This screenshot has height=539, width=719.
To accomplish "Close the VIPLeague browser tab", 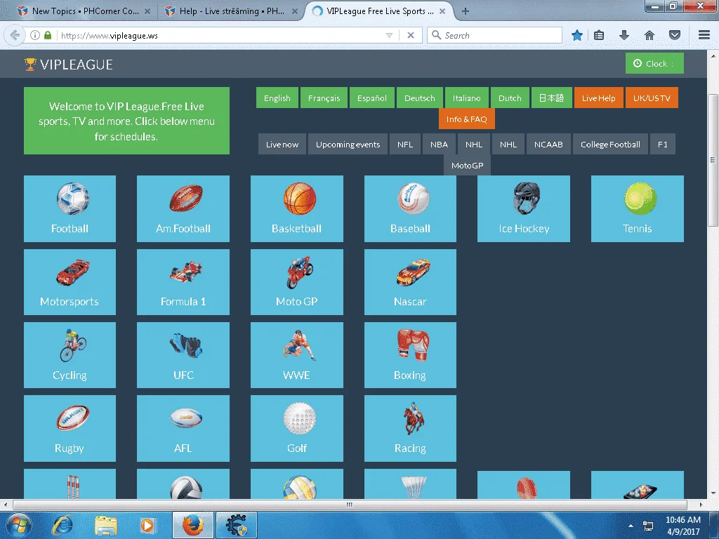I will click(x=442, y=11).
